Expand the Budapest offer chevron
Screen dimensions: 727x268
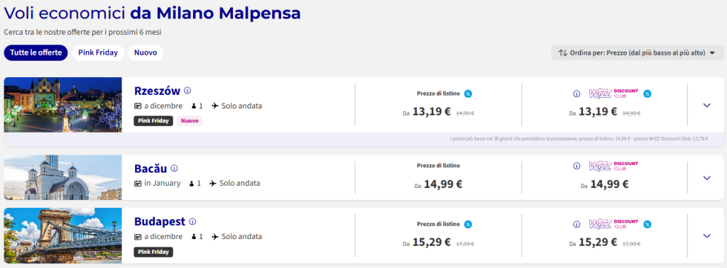706,235
